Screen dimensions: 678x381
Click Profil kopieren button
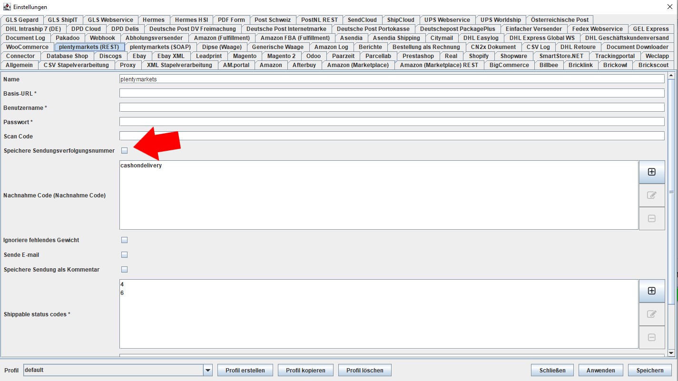(x=305, y=370)
